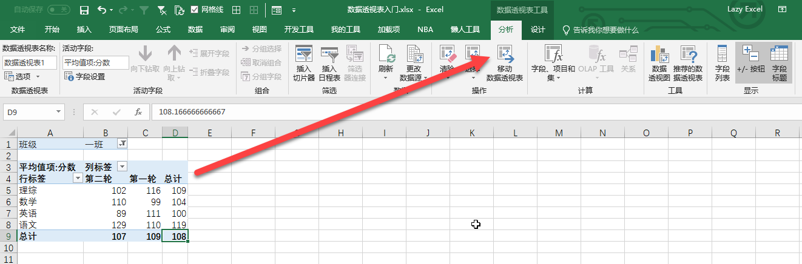Viewport: 802px width, 264px height.
Task: Uncheck the 网格线 gridlines checkbox
Action: click(194, 10)
